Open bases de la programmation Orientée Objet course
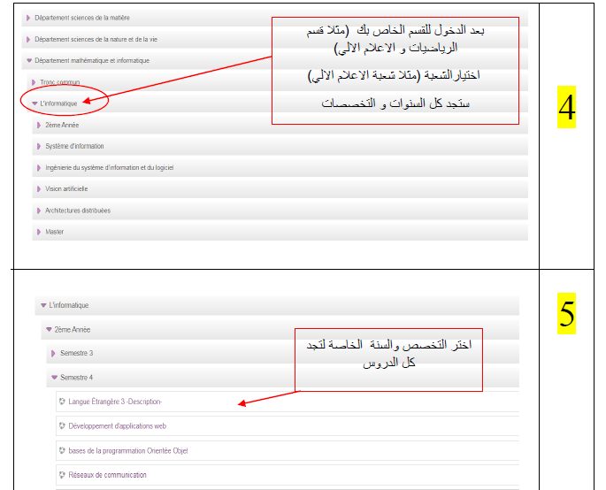 click(x=127, y=450)
